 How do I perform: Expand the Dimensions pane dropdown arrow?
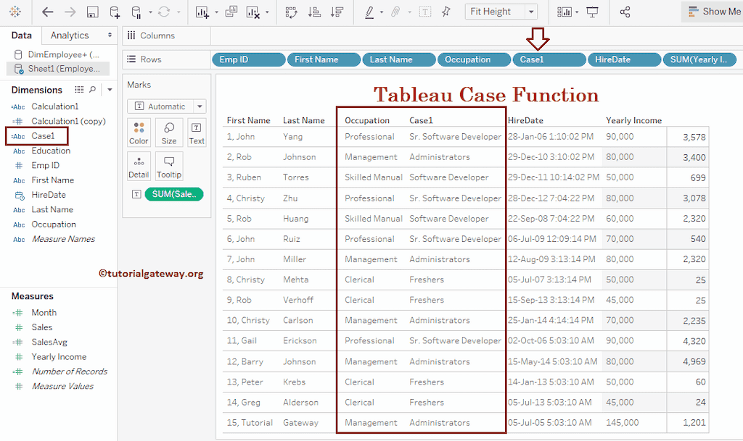tap(110, 90)
